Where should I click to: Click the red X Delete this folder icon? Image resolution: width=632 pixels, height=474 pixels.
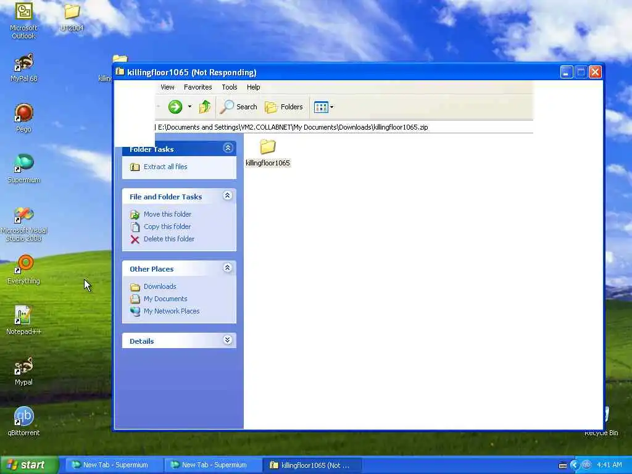point(135,239)
